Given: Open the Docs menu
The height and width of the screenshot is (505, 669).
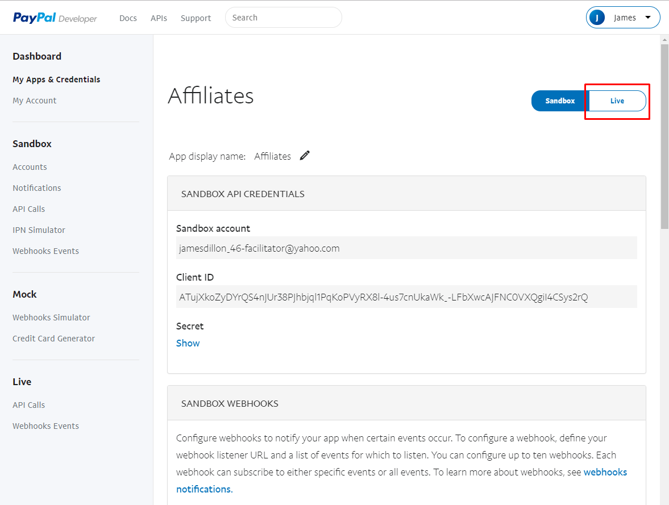Looking at the screenshot, I should tap(128, 18).
